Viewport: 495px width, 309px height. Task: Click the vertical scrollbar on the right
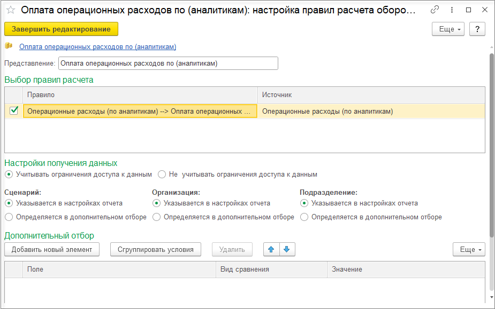pos(491,144)
